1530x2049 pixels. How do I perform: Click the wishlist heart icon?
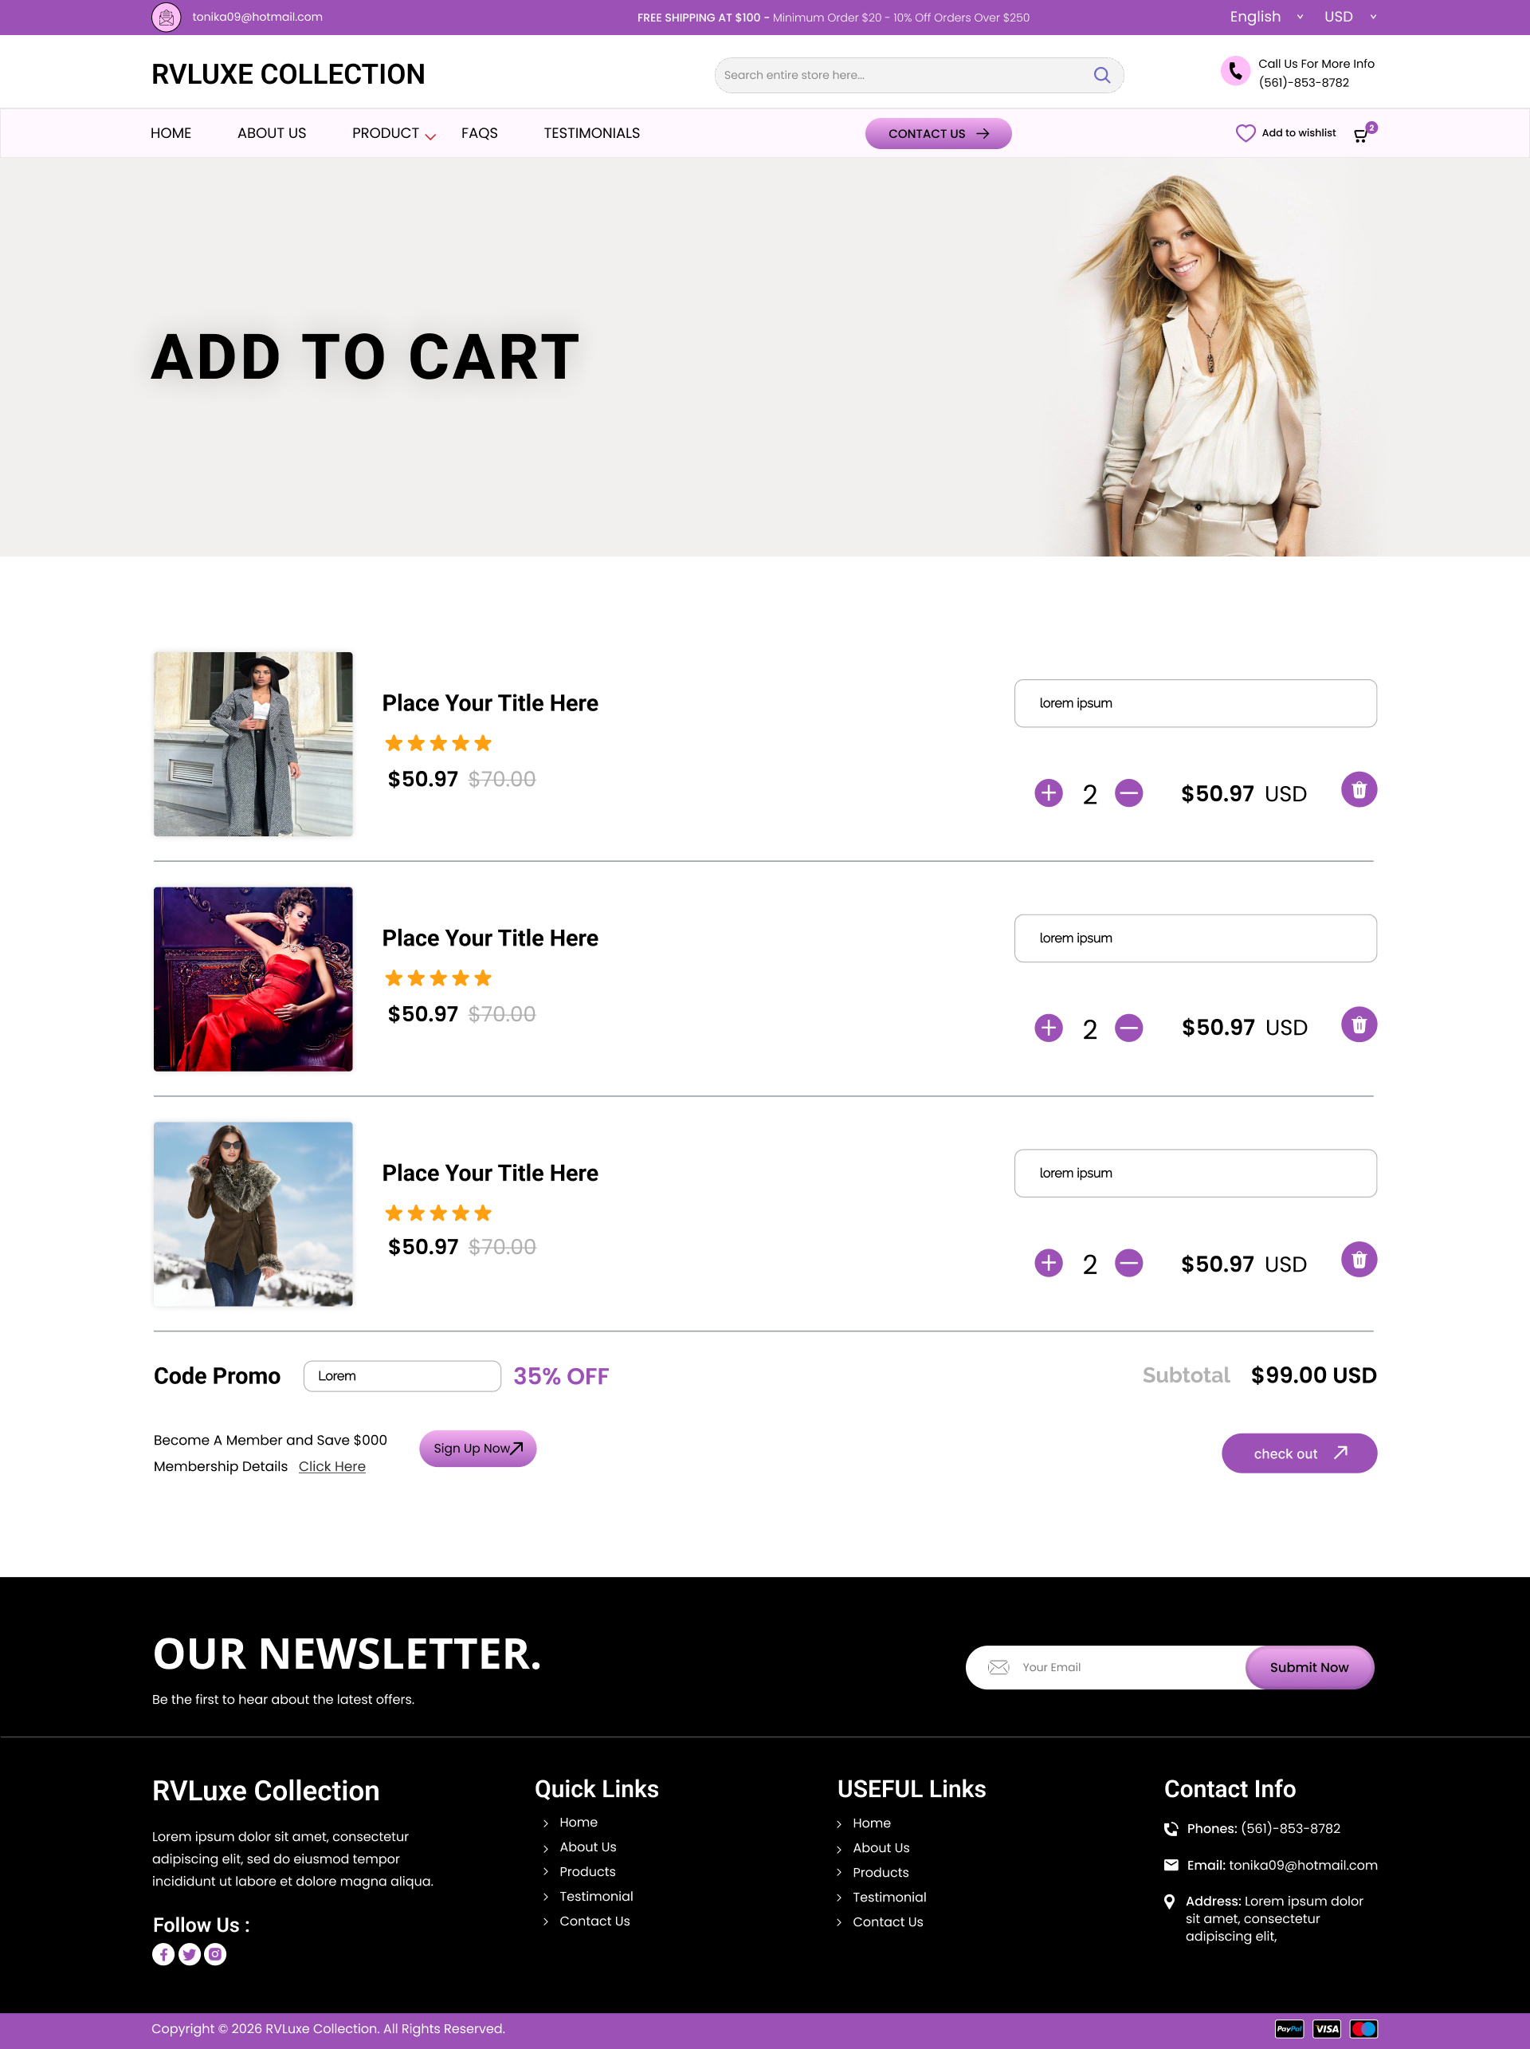pyautogui.click(x=1246, y=133)
